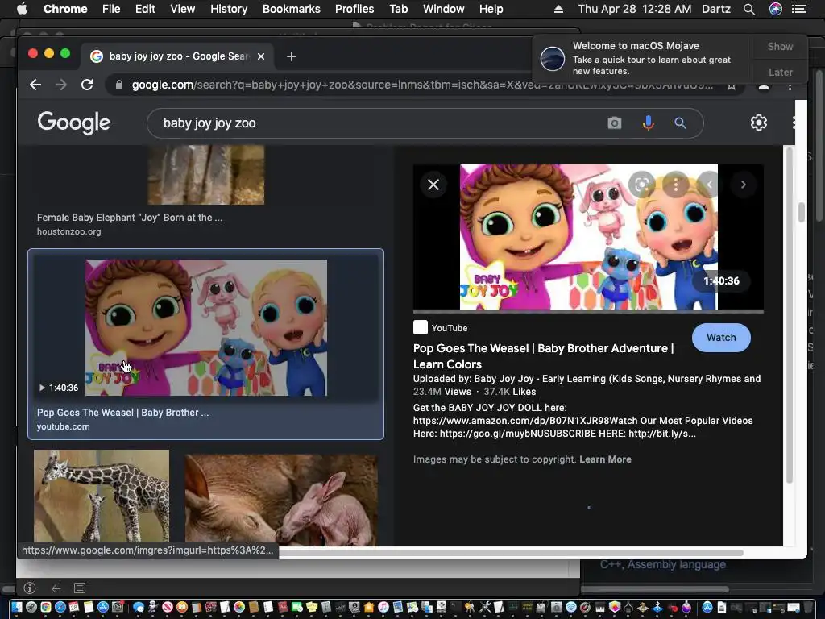Open the Bookmarks menu
The height and width of the screenshot is (619, 825).
[292, 9]
